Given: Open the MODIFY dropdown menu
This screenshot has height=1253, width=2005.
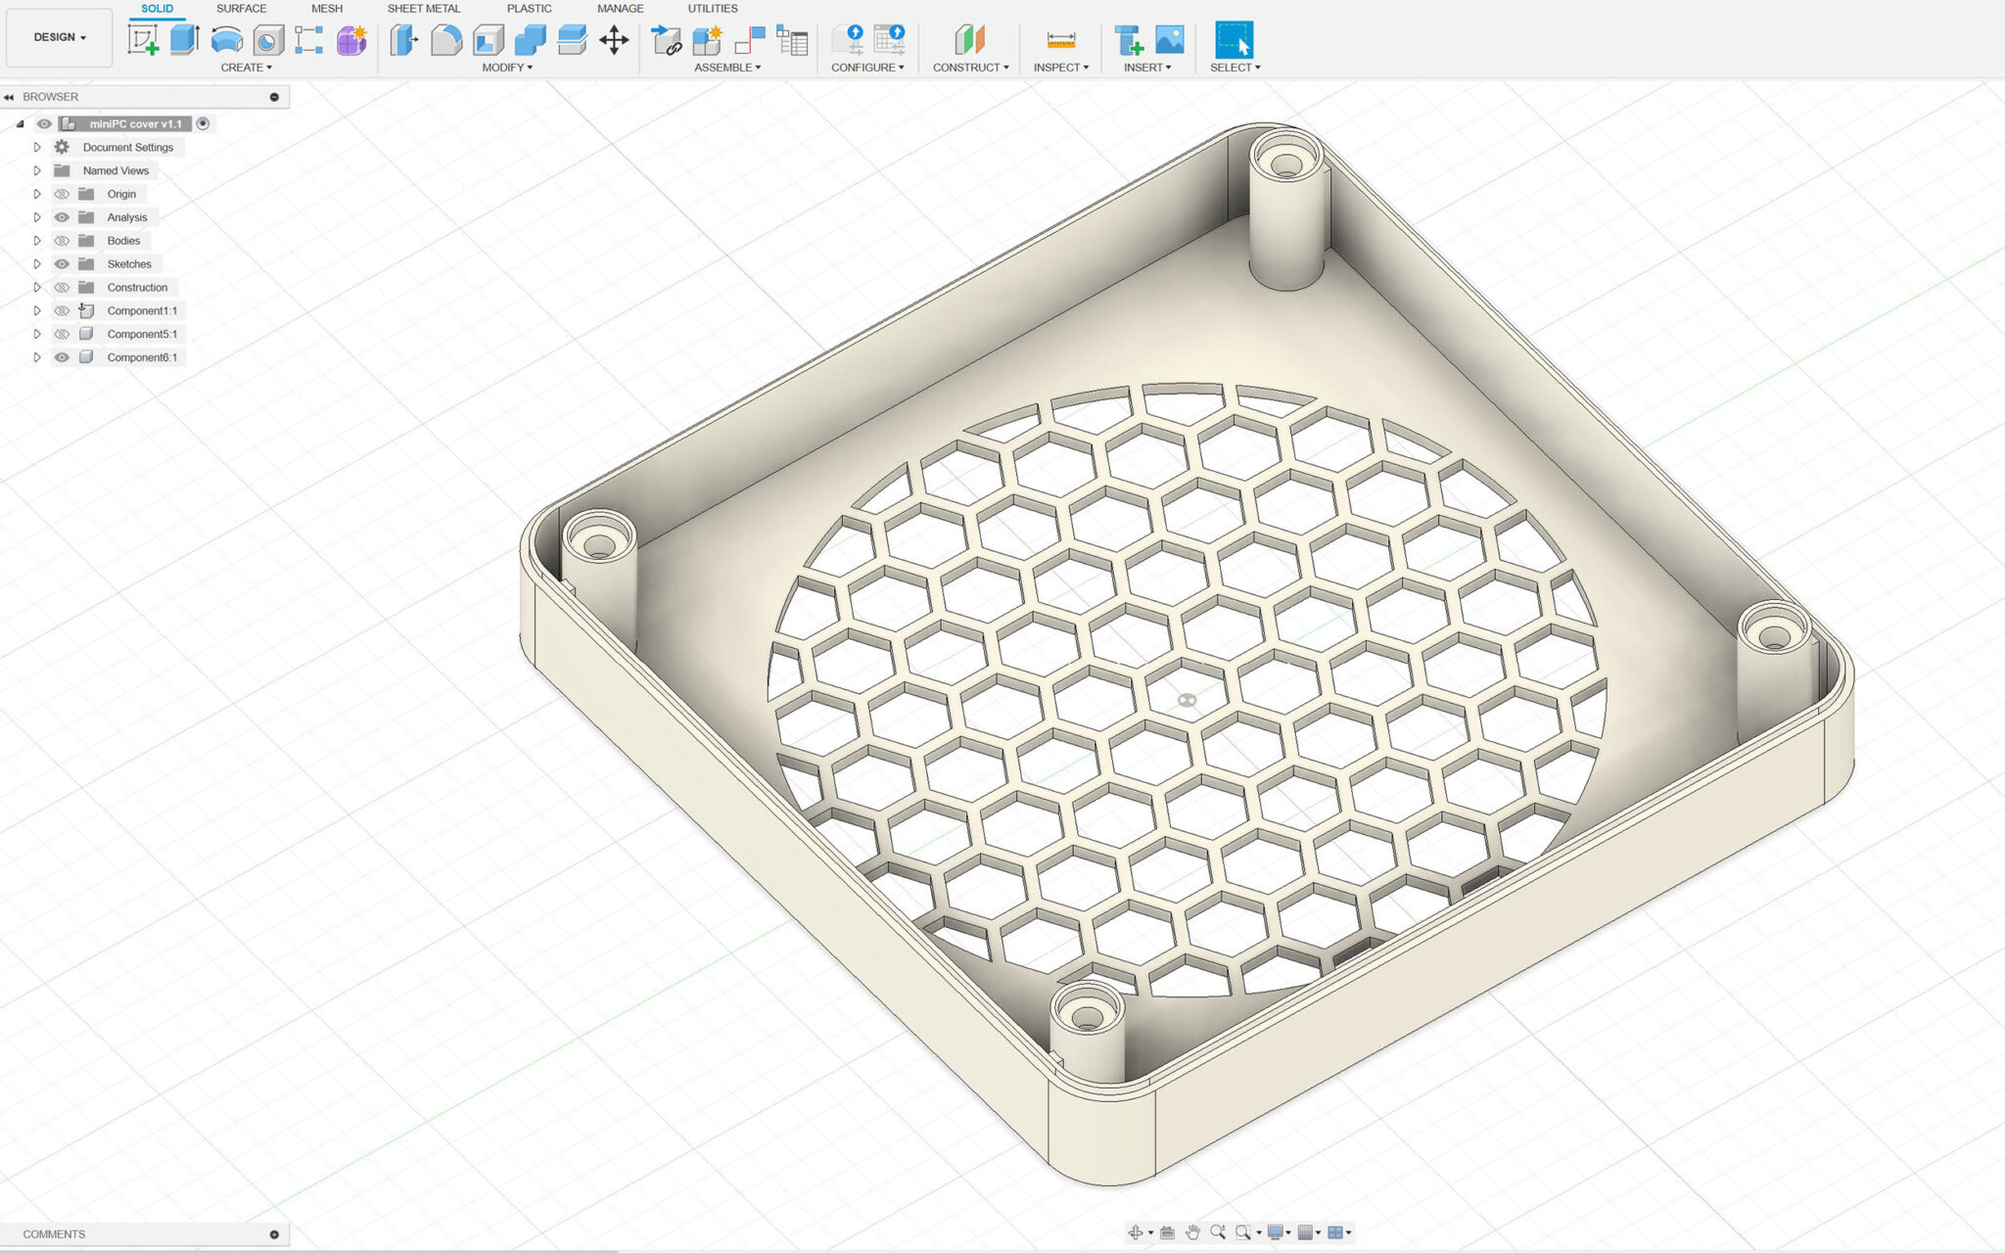Looking at the screenshot, I should (x=507, y=68).
